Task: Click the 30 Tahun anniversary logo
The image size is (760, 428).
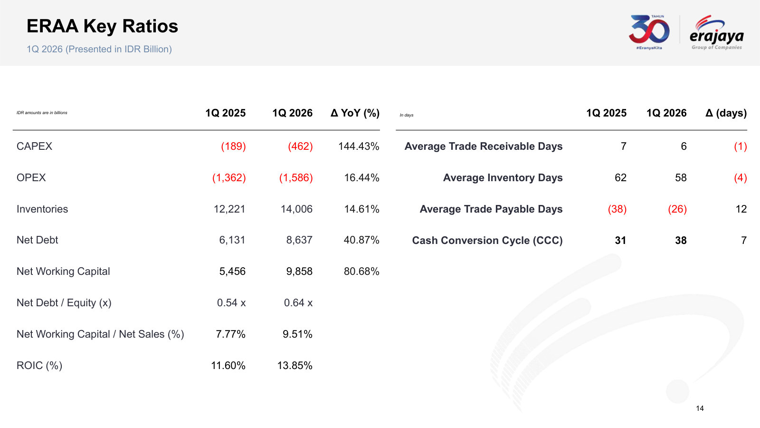Action: coord(649,32)
